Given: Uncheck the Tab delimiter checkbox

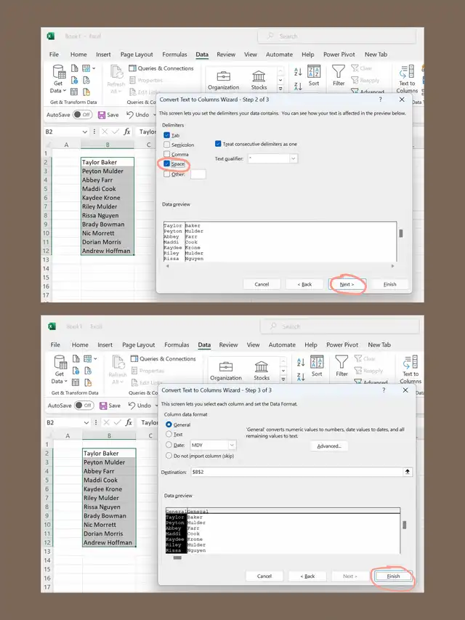Looking at the screenshot, I should pos(168,135).
